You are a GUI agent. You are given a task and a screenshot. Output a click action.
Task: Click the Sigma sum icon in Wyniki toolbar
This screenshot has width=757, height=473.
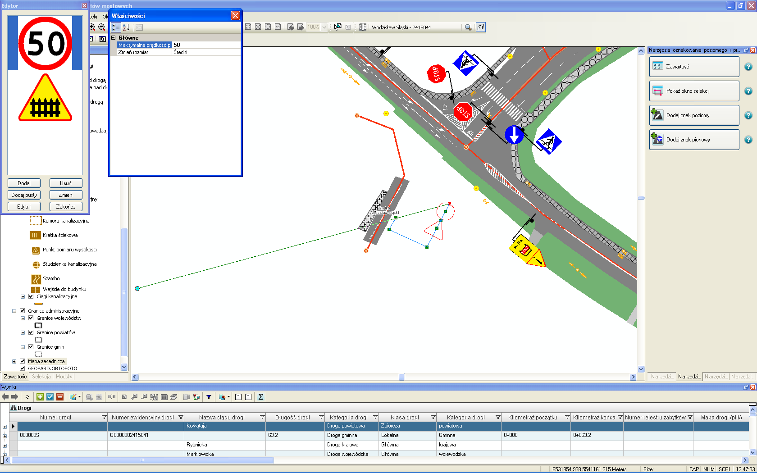point(260,397)
